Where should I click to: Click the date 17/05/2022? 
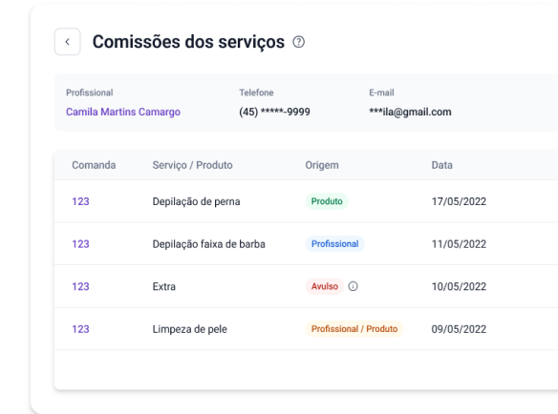(x=459, y=201)
